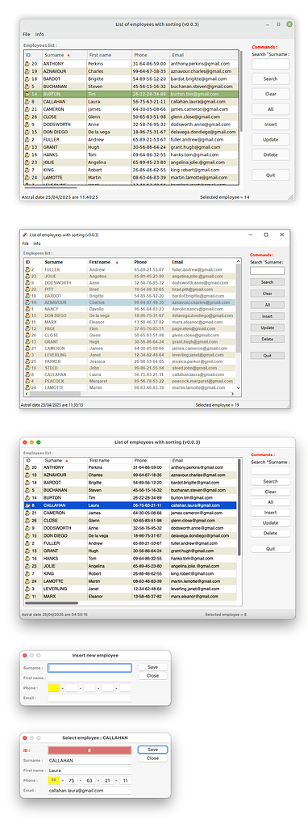Viewport: 308px width, 828px height.
Task: Click Insert button in macOS main window
Action: [x=270, y=513]
